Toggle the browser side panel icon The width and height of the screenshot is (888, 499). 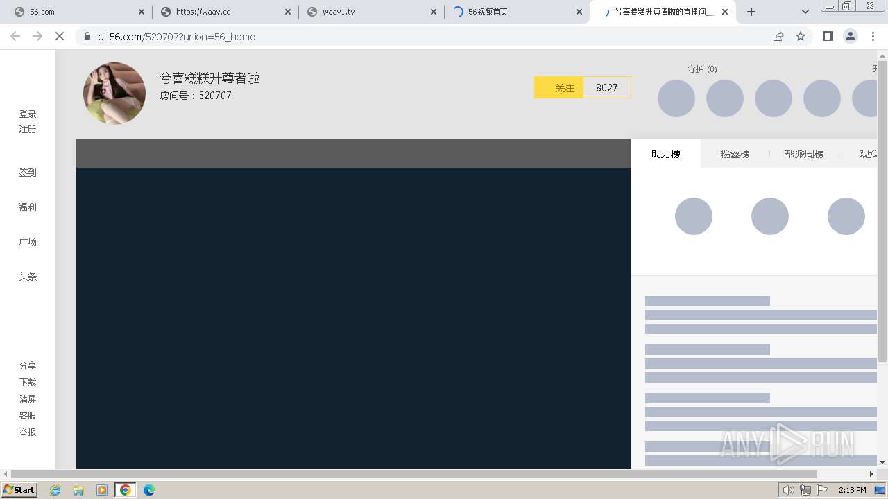pyautogui.click(x=828, y=36)
